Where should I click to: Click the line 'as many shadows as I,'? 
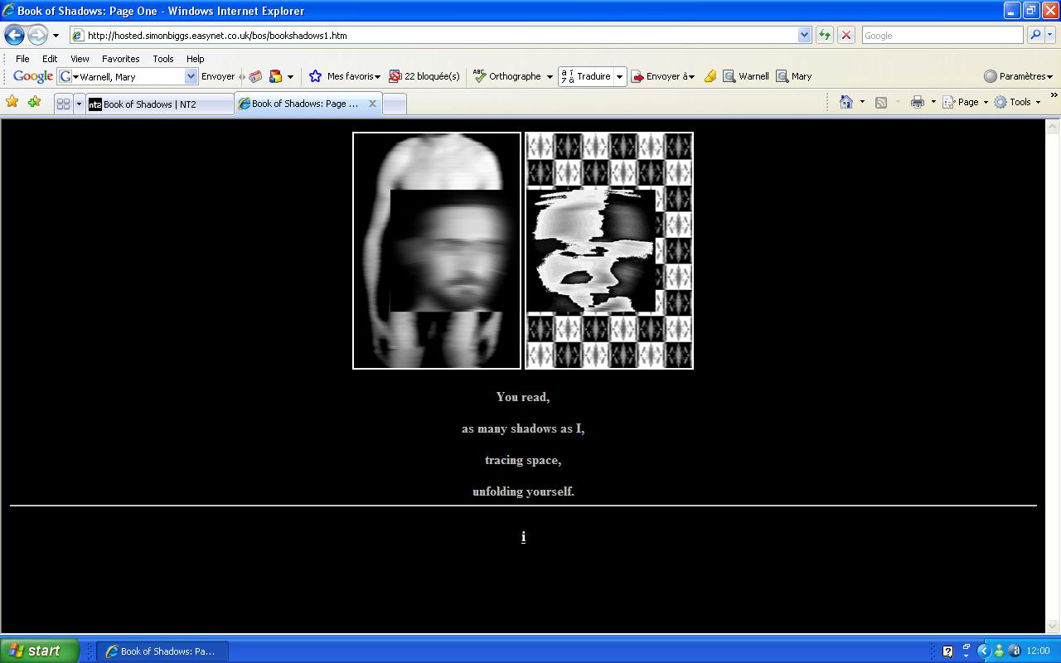click(x=523, y=428)
